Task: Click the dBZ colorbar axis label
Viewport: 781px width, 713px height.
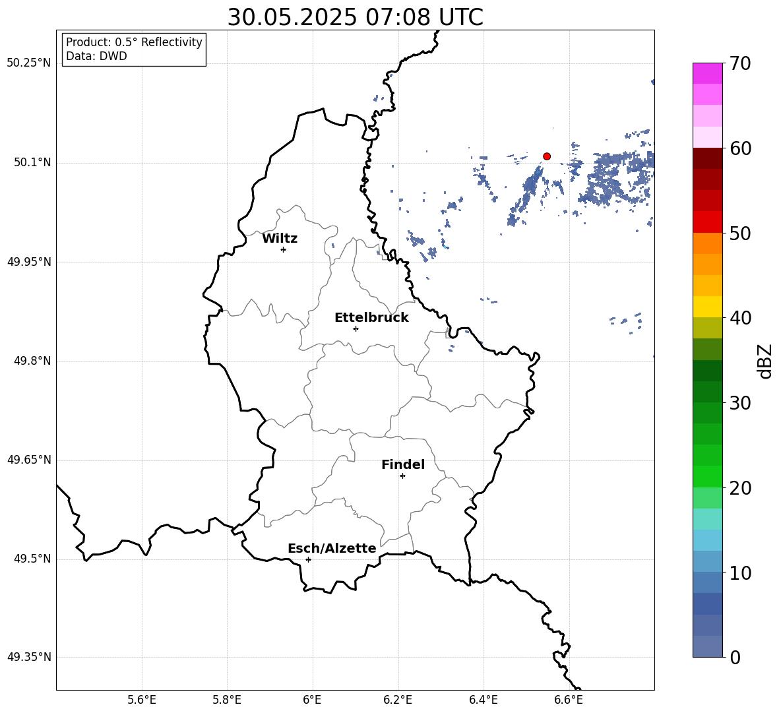Action: click(765, 361)
